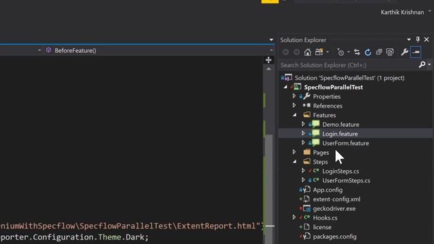Screen dimensions: 434x244
Task: Close the Solution Explorer panel
Action: (x=427, y=39)
